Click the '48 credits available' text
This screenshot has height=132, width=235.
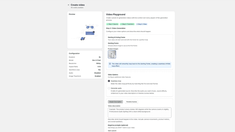pos(77,8)
